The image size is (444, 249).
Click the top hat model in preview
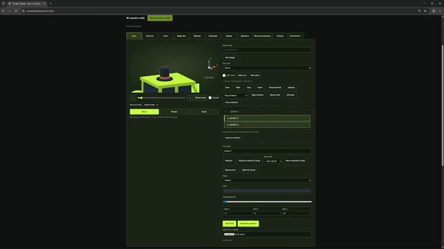tap(164, 74)
